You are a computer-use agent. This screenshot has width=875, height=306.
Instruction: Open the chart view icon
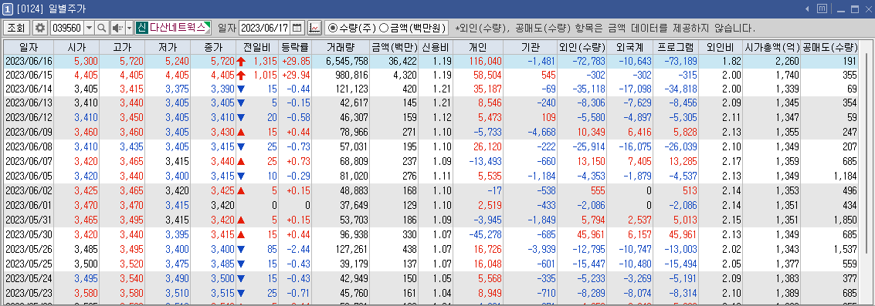[314, 27]
